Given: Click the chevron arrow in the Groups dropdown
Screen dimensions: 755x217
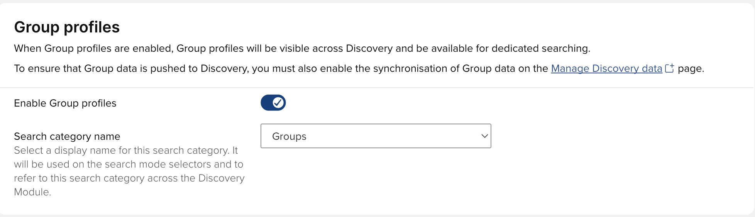Looking at the screenshot, I should pos(484,136).
